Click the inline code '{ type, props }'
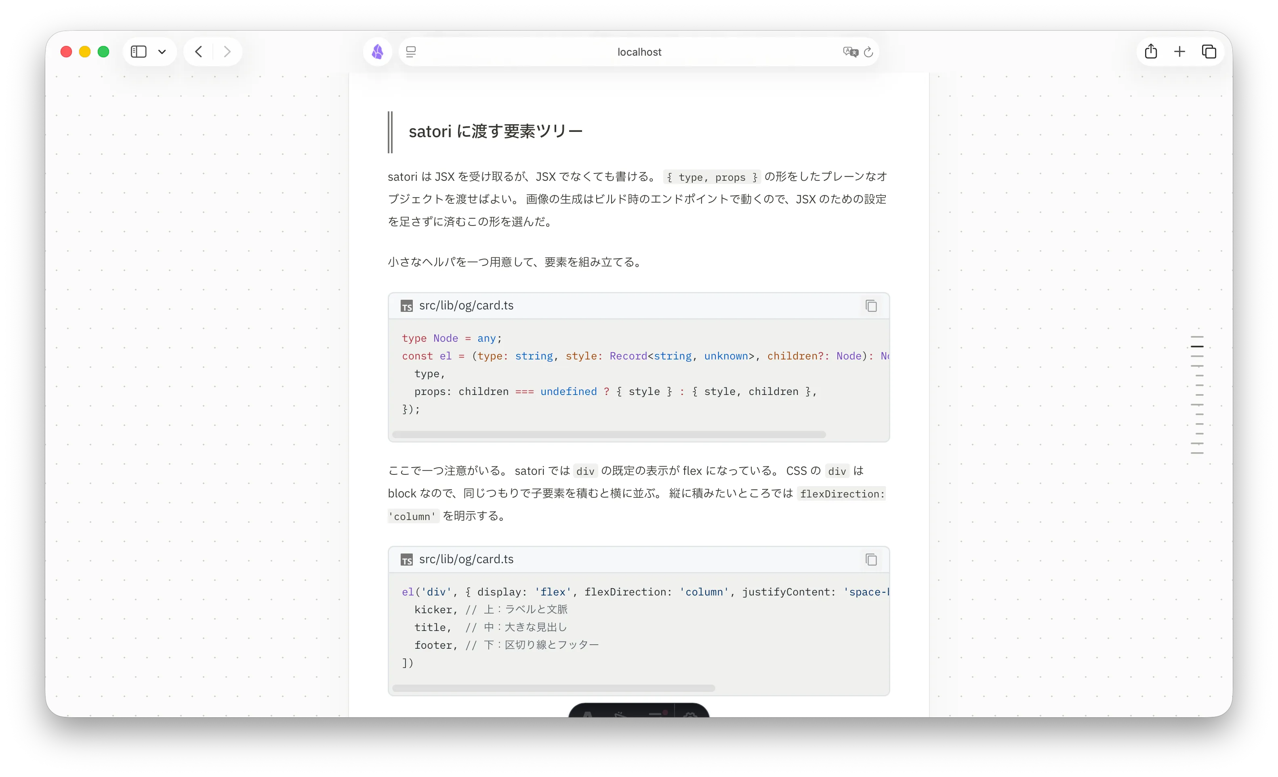 pos(712,177)
